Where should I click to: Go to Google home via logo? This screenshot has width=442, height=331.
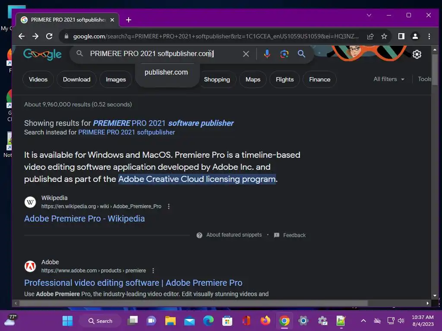(42, 54)
